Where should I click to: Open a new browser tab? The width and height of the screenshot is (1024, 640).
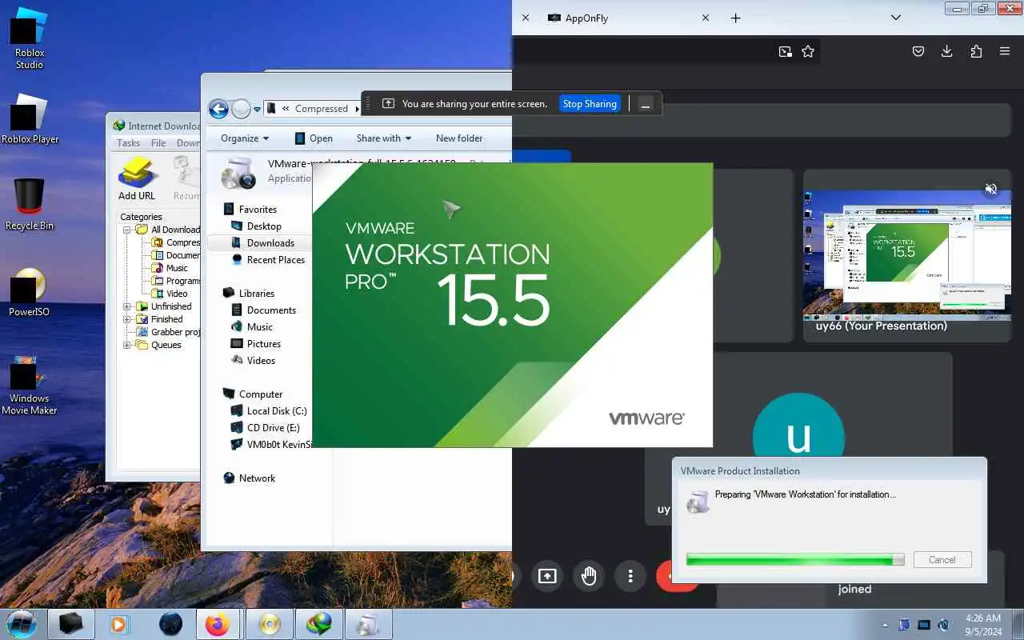point(736,18)
